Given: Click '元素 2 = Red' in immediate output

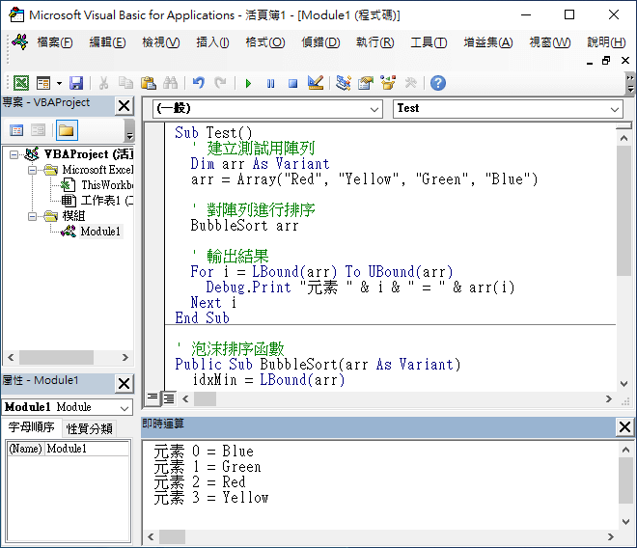Looking at the screenshot, I should click(200, 482).
